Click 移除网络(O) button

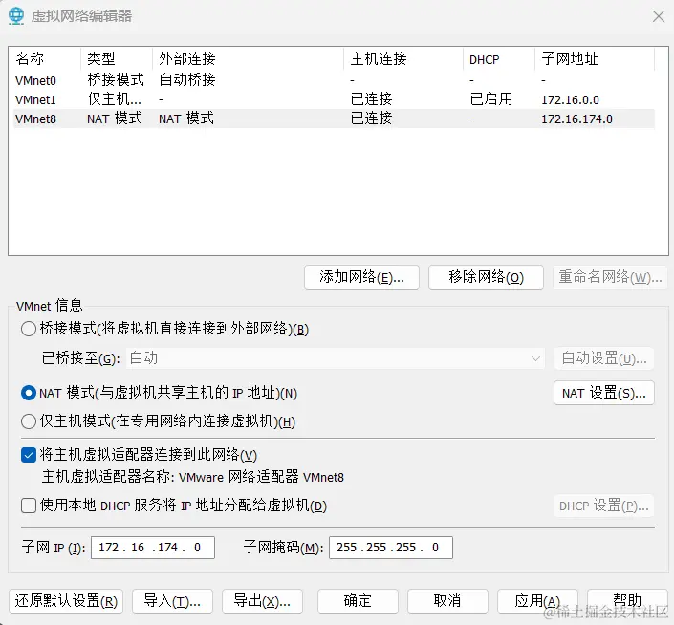[486, 277]
